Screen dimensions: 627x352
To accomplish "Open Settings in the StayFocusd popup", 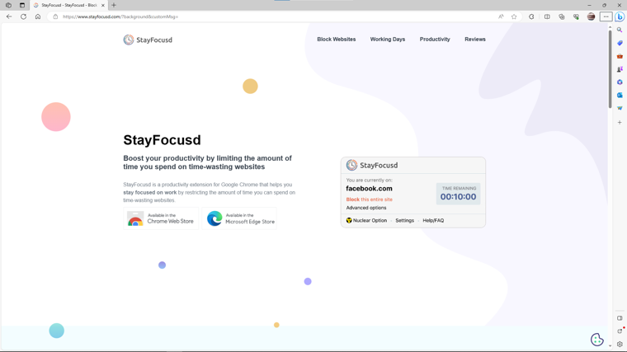I will pos(405,221).
